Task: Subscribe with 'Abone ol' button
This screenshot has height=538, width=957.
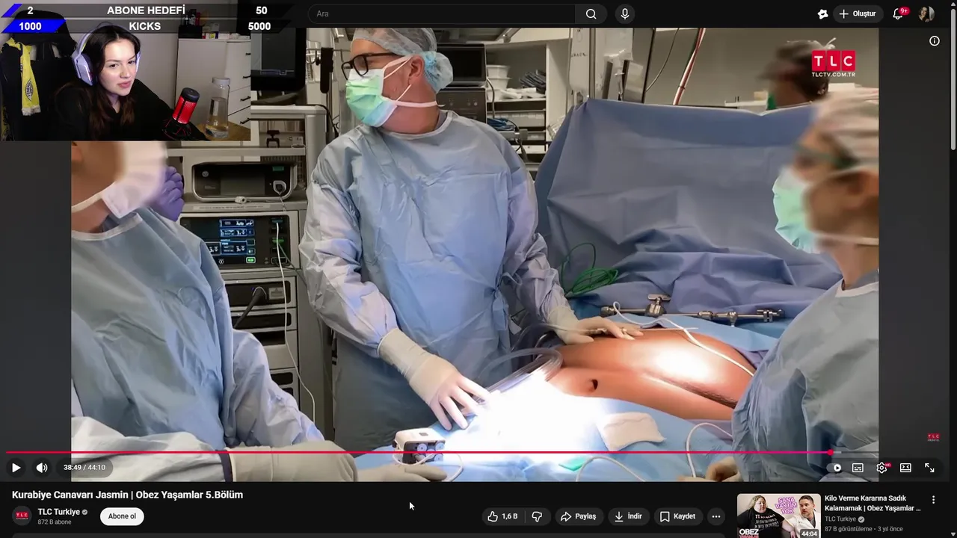Action: point(122,516)
